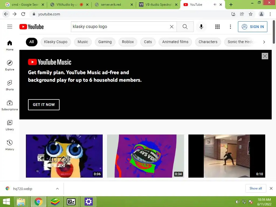Select the All filter chip
The image size is (276, 207).
point(32,42)
